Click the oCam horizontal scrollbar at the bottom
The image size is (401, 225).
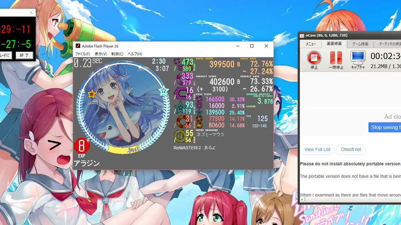pyautogui.click(x=350, y=200)
